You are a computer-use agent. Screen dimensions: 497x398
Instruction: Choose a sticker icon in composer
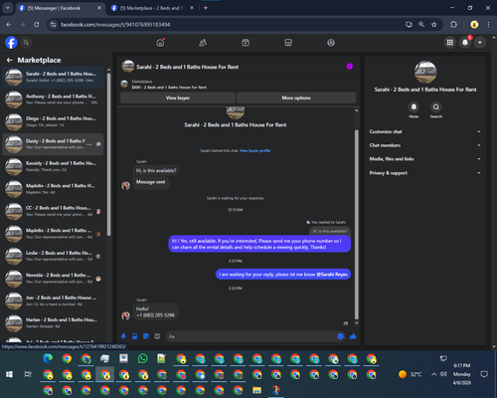pyautogui.click(x=146, y=336)
